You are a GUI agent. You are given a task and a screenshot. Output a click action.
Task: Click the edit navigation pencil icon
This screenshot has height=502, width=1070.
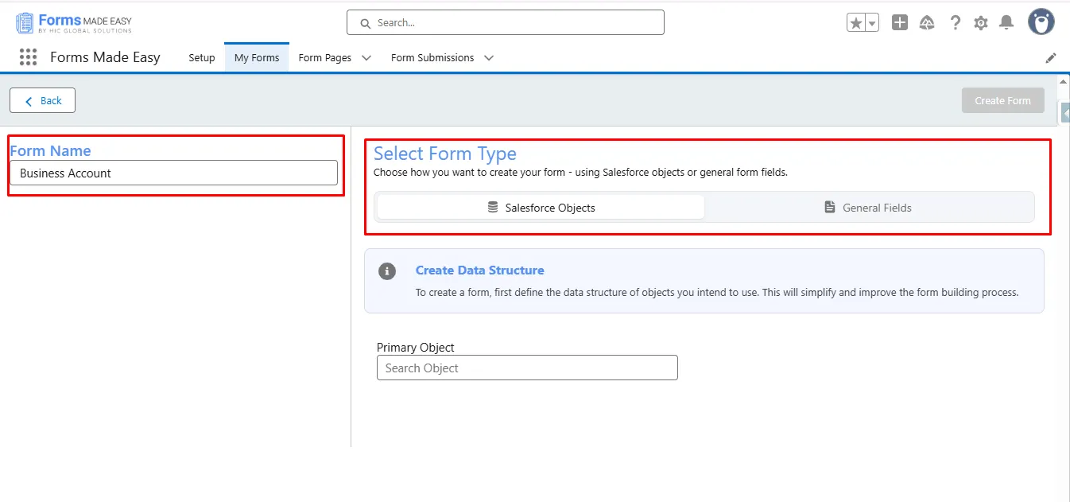click(x=1051, y=58)
